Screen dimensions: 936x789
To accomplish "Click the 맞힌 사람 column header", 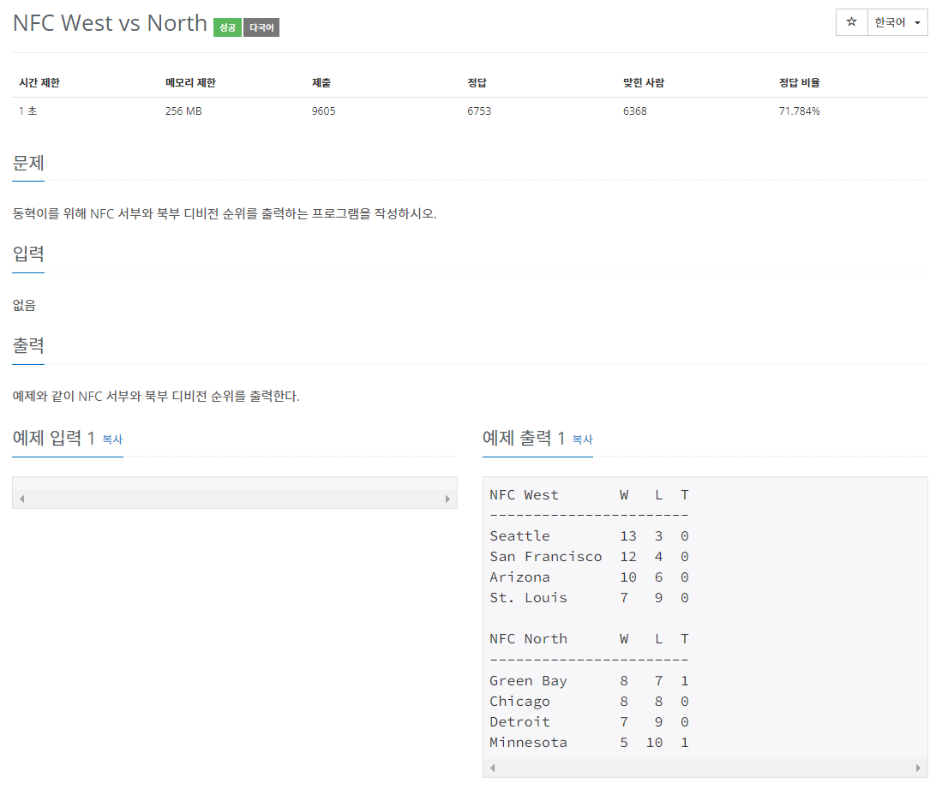I will click(644, 82).
